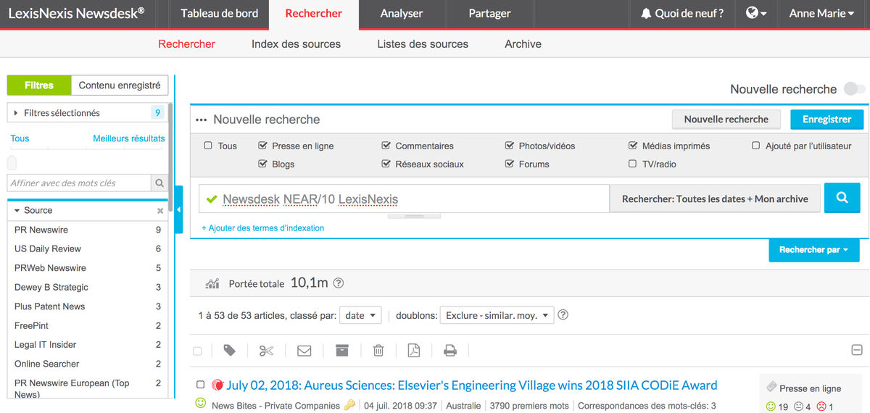The image size is (870, 413).
Task: Click the trash delete icon
Action: click(x=378, y=351)
